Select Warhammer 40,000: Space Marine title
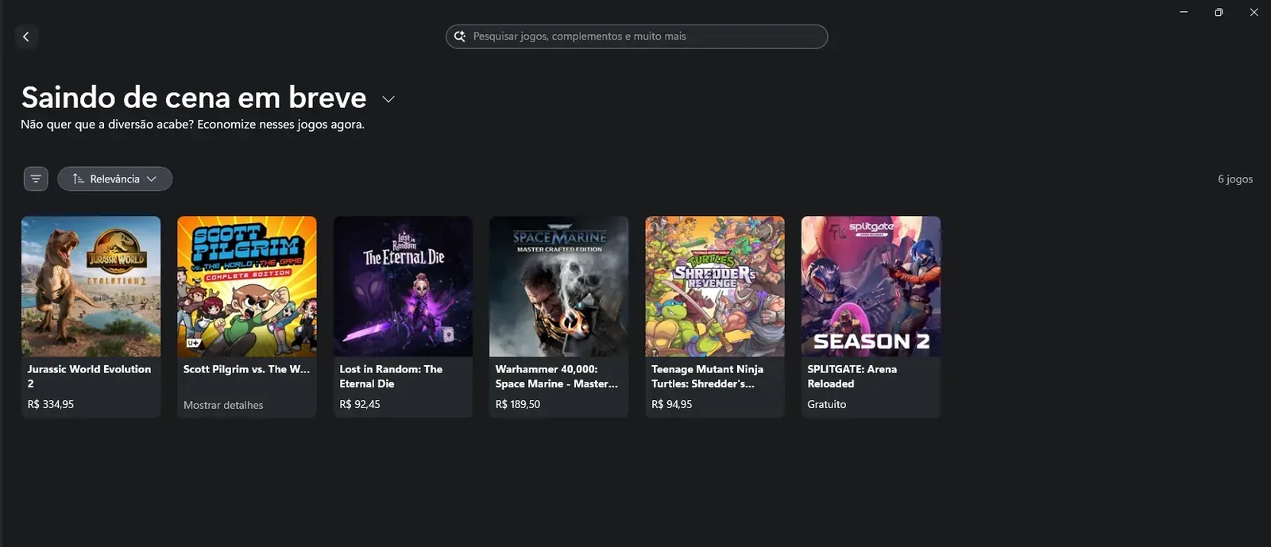The image size is (1271, 547). (x=556, y=376)
